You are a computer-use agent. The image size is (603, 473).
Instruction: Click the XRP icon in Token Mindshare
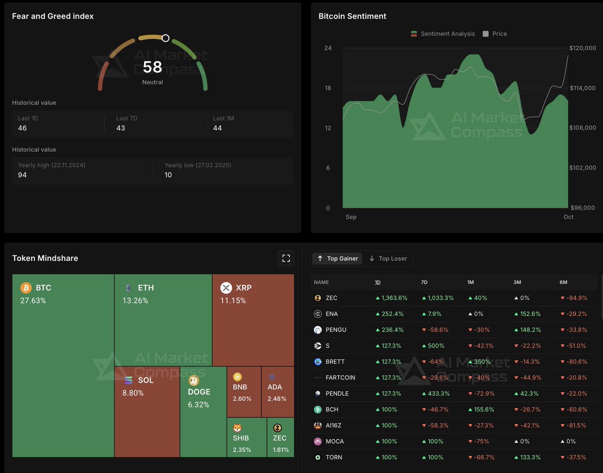225,287
